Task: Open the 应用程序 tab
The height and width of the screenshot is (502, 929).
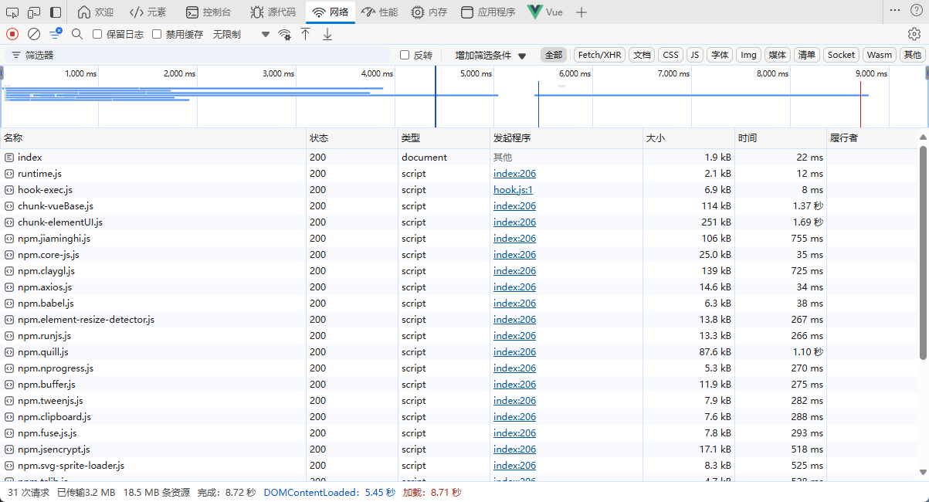Action: pos(488,12)
